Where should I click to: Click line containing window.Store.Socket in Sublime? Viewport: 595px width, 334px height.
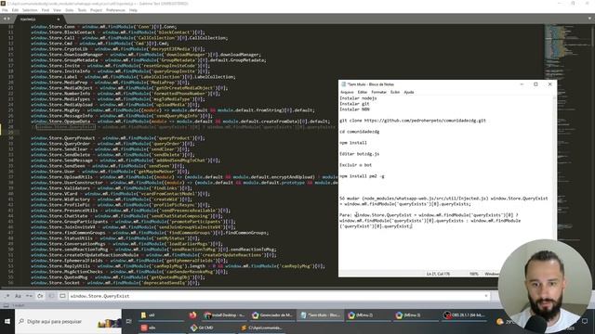[x=115, y=283]
